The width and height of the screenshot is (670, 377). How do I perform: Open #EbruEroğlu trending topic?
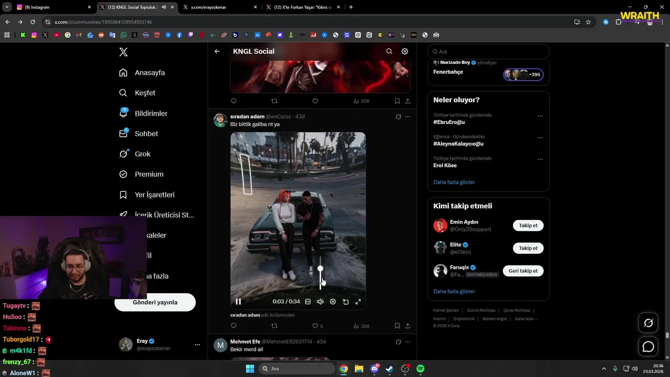[449, 122]
